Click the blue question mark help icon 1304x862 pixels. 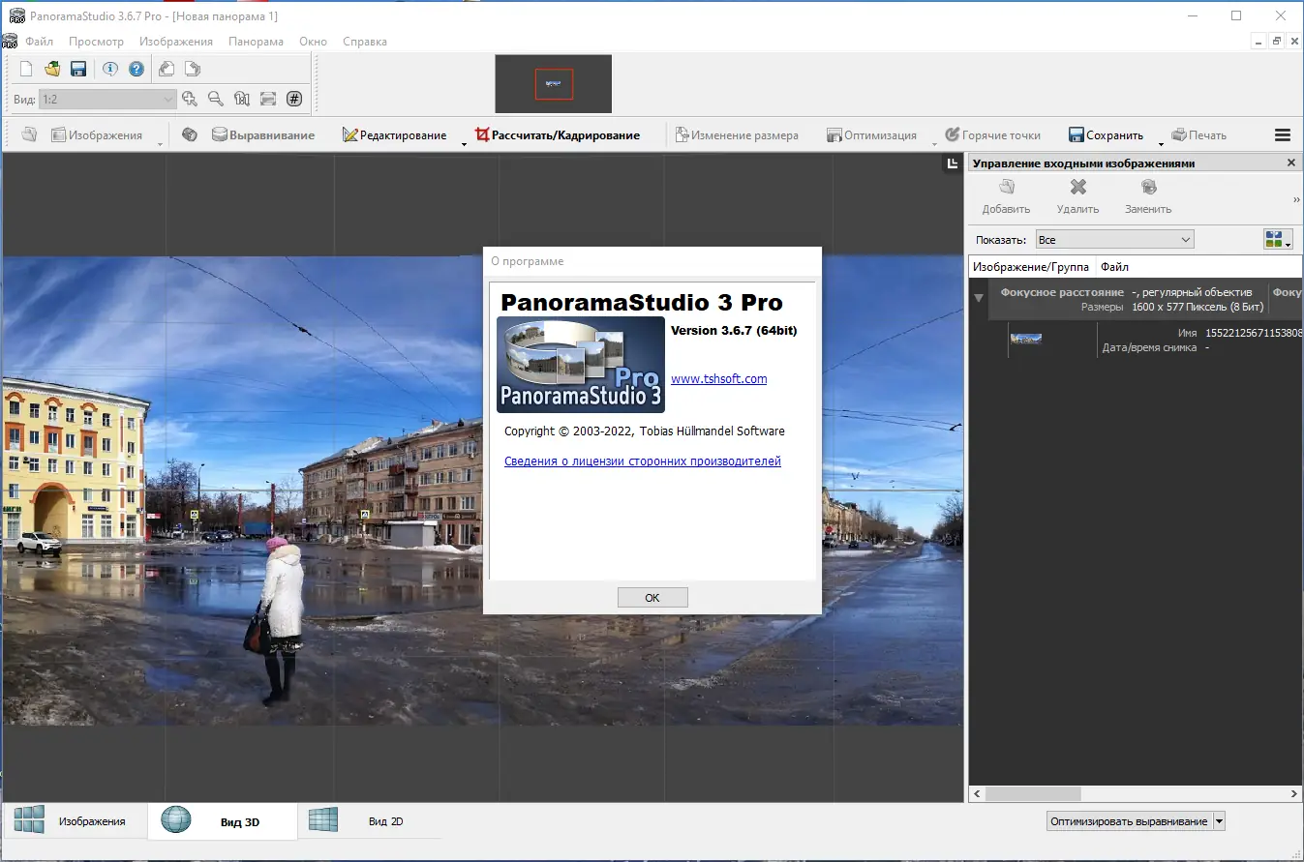136,69
